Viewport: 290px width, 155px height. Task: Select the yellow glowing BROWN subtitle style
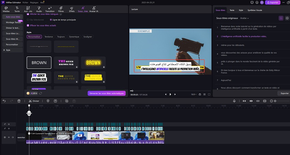[93, 63]
